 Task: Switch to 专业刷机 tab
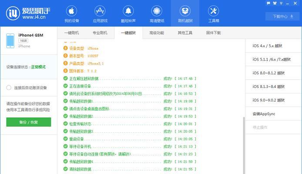click(100, 33)
